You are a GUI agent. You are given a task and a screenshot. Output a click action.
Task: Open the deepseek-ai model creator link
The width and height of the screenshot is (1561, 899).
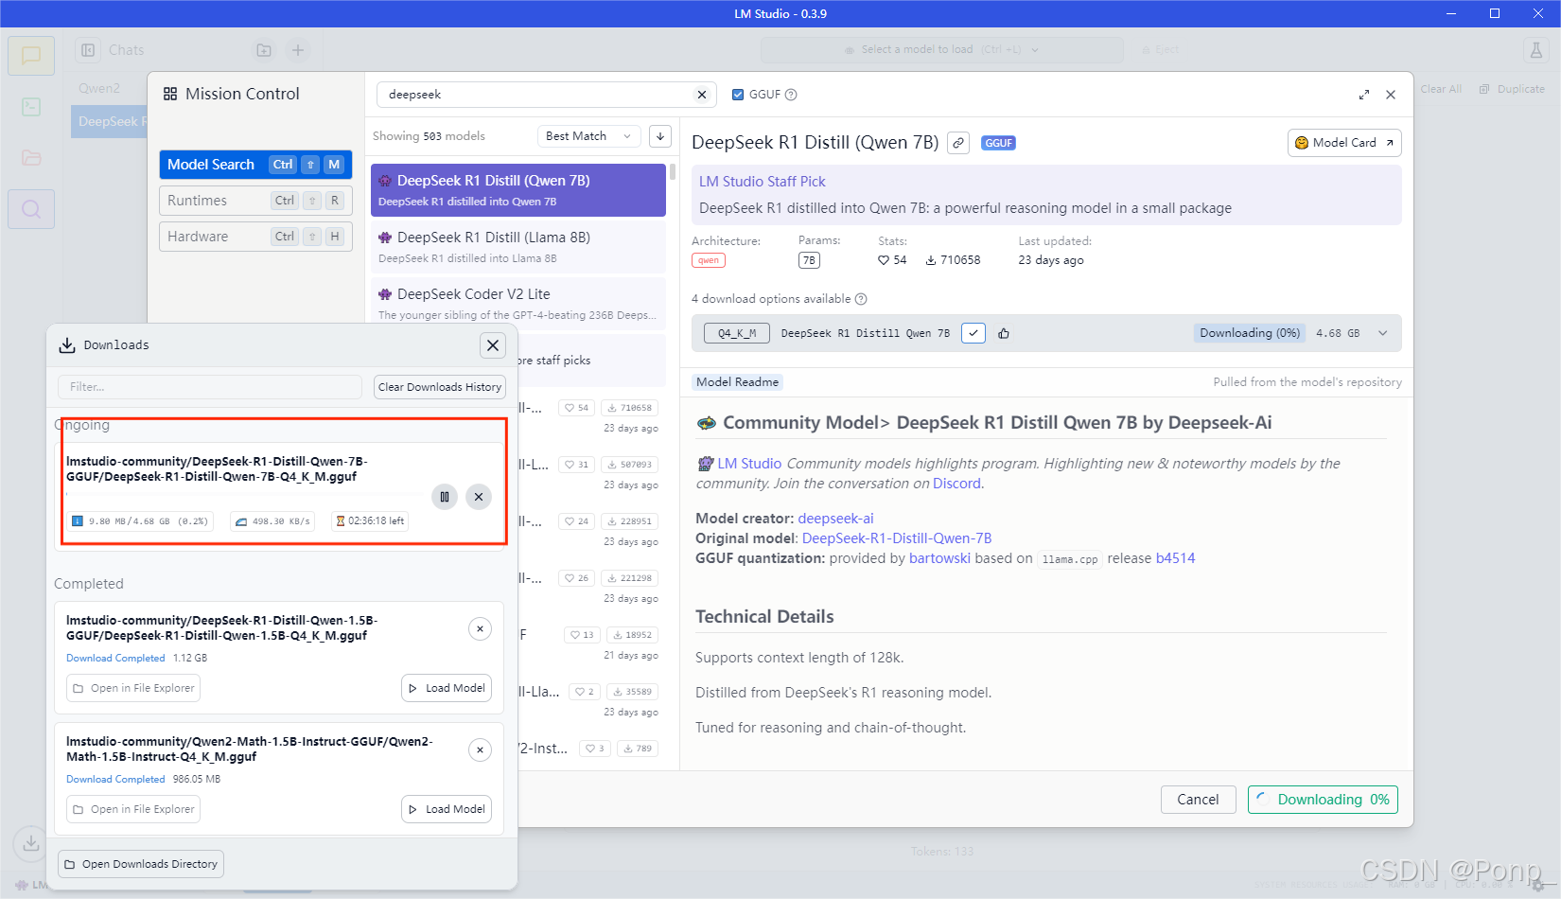coord(835,519)
